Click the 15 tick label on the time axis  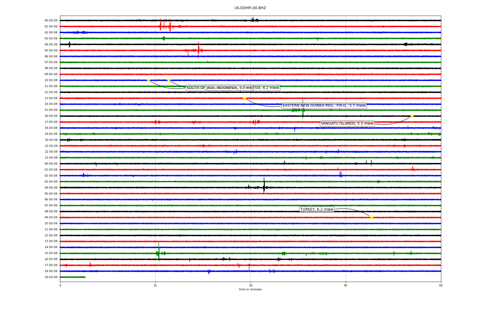(x=155, y=285)
